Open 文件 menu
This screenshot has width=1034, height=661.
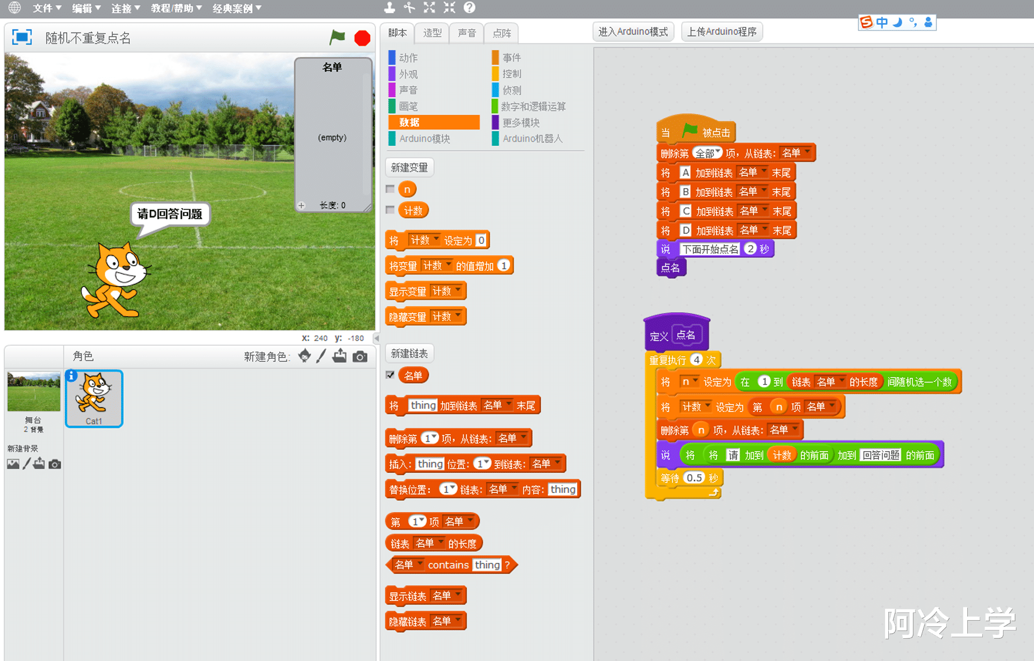pyautogui.click(x=47, y=8)
